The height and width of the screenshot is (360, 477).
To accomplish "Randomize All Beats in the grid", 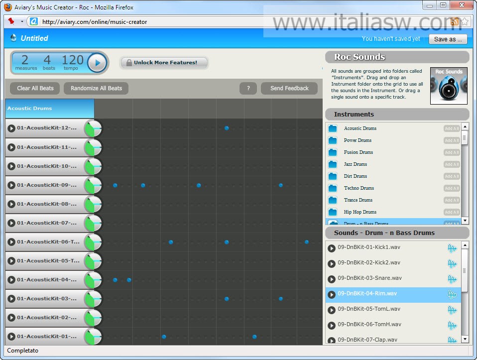I will click(96, 88).
